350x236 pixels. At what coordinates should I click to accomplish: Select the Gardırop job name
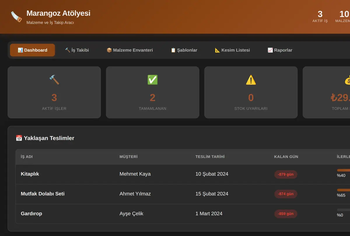(x=32, y=214)
